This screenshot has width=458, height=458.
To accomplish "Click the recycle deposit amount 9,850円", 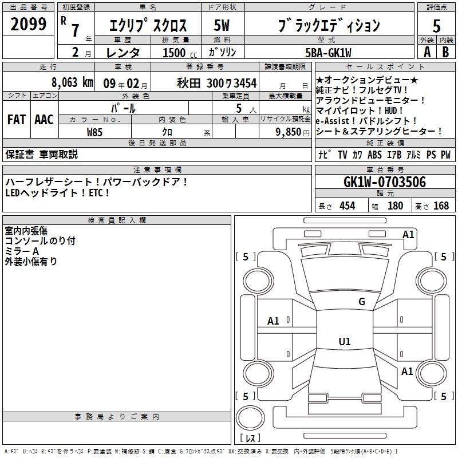I will pos(285,132).
